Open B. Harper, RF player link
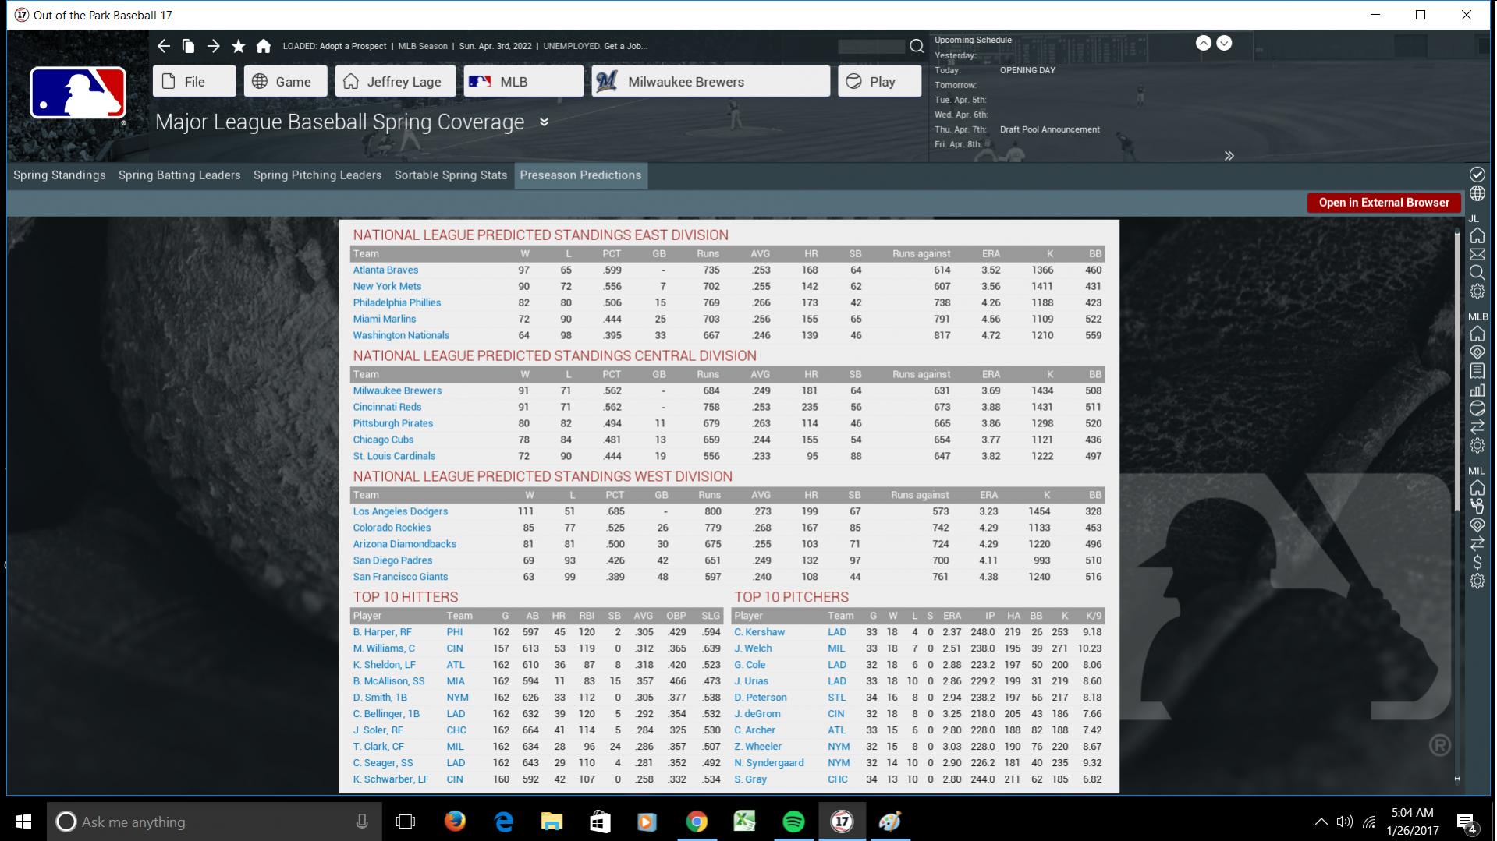This screenshot has width=1497, height=841. tap(382, 633)
